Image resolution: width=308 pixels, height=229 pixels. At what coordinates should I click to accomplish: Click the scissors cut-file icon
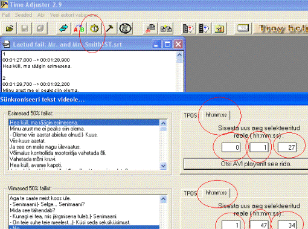click(150, 28)
